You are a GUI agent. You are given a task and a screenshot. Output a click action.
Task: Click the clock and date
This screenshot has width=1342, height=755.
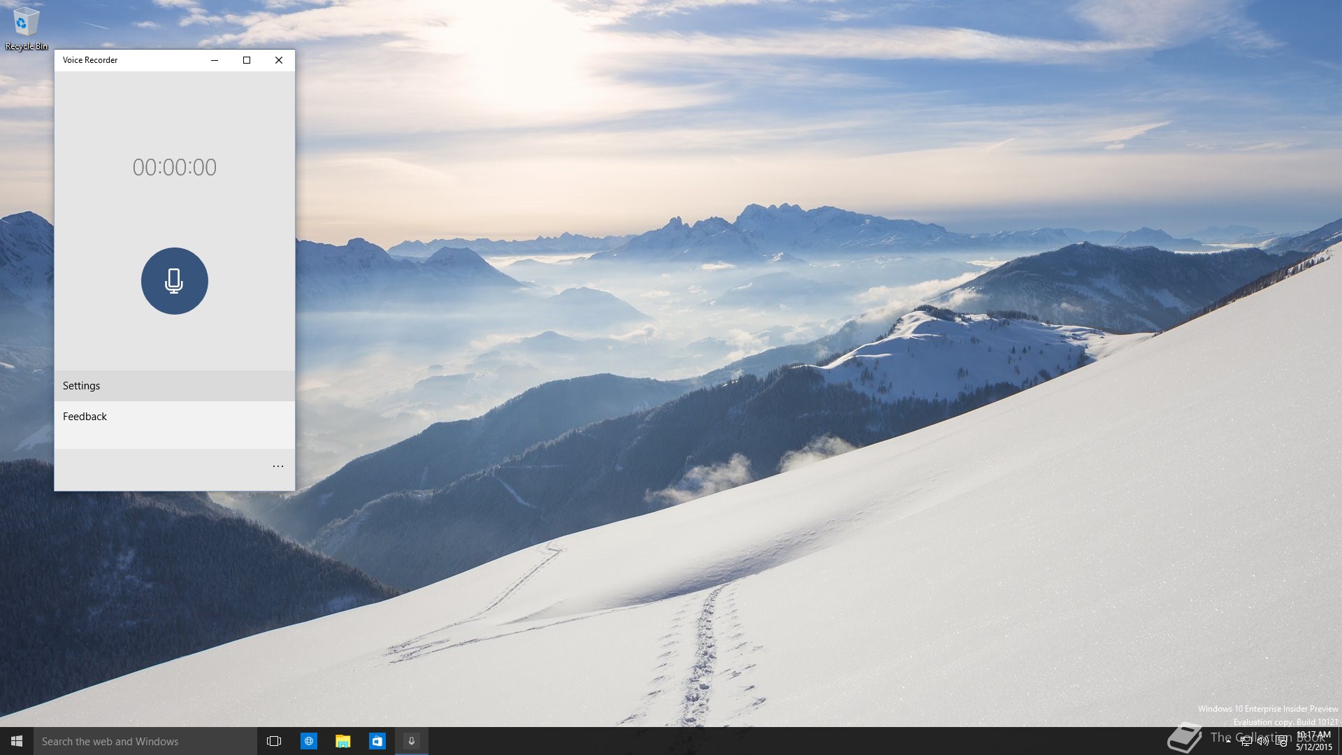[x=1313, y=741]
